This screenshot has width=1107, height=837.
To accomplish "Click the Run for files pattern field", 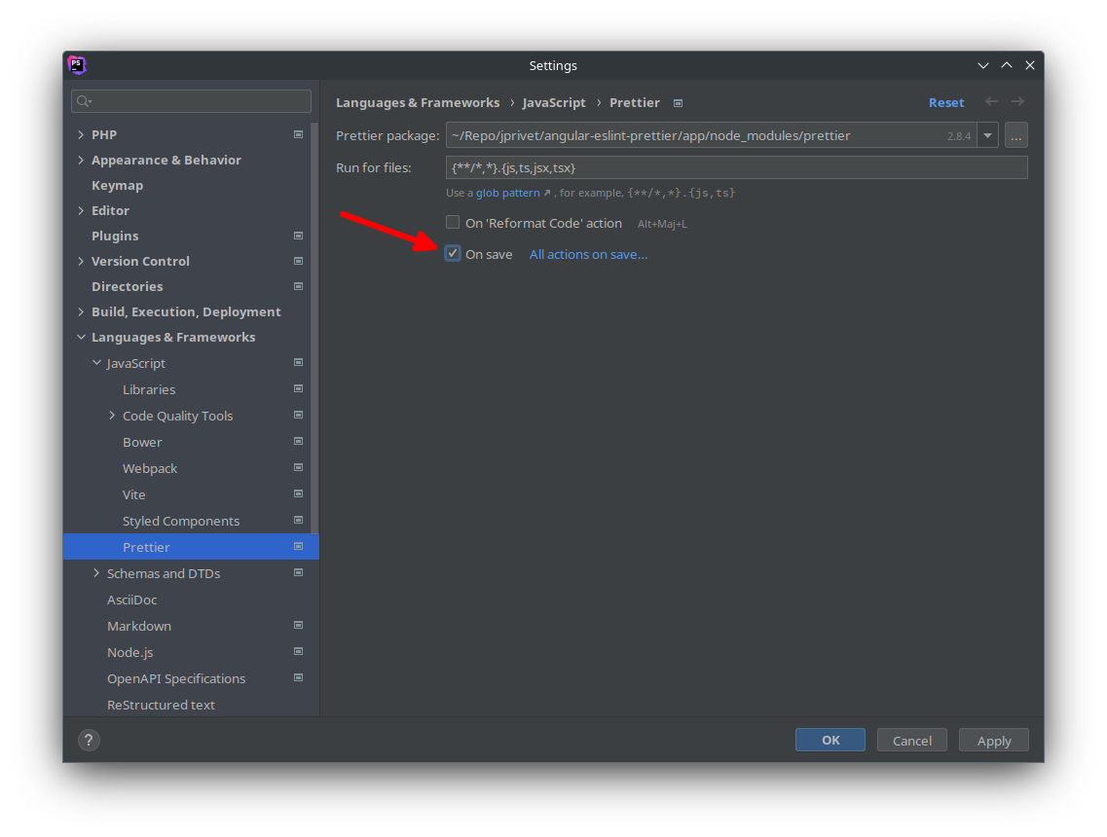I will point(736,168).
